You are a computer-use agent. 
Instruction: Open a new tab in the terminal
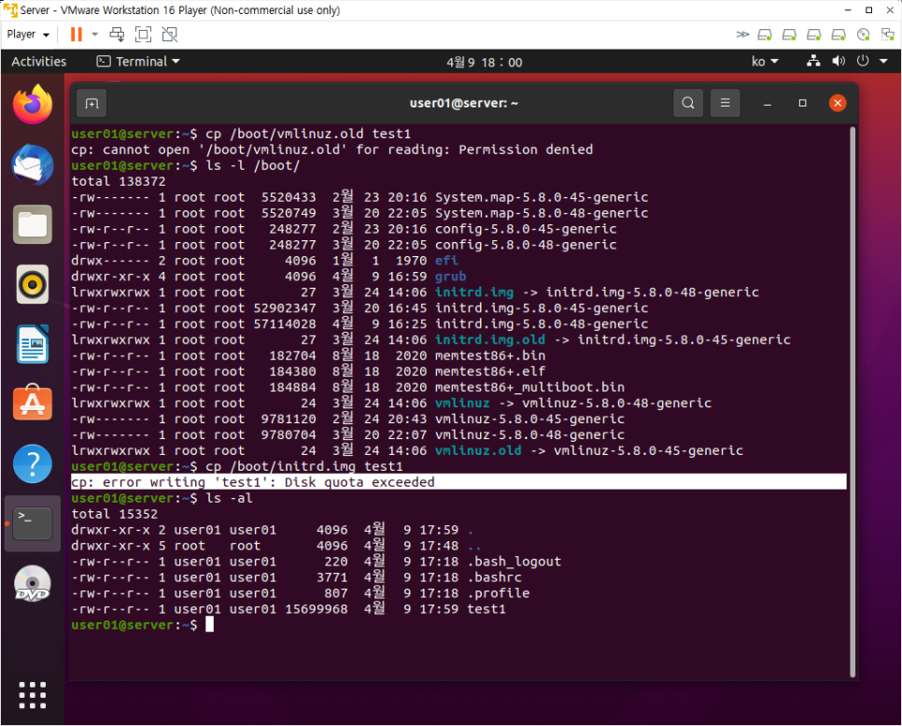pos(92,104)
